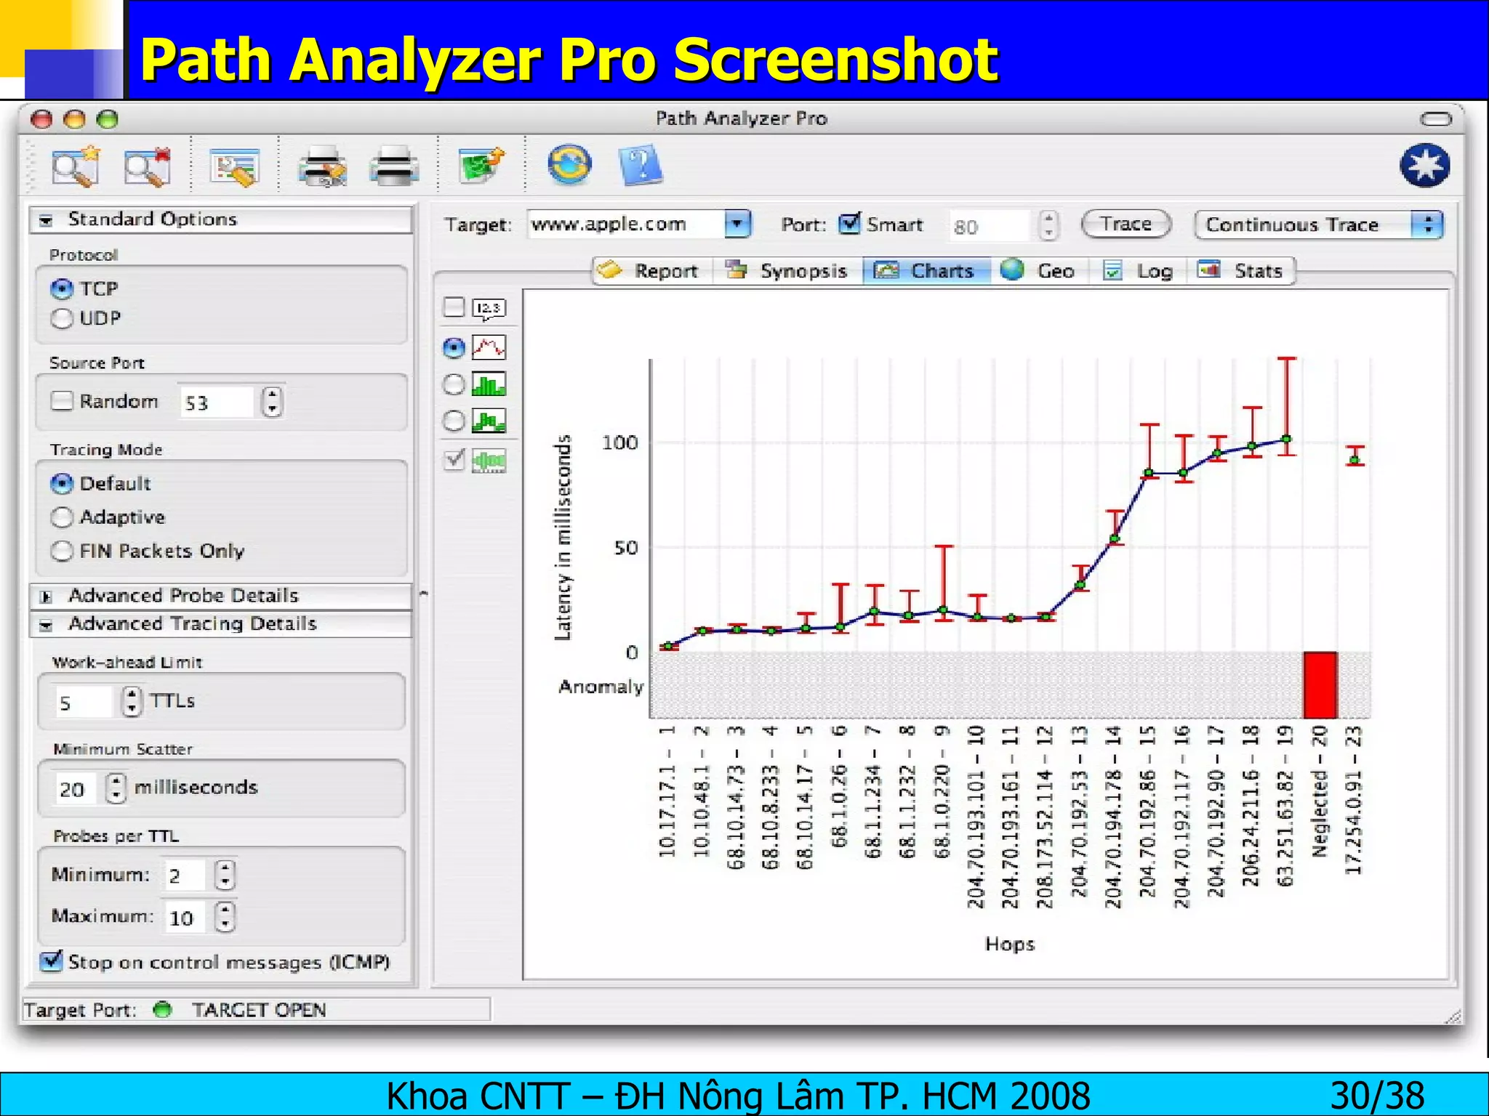Image resolution: width=1489 pixels, height=1116 pixels.
Task: Click the sidebar splitter collapse handle
Action: (424, 594)
